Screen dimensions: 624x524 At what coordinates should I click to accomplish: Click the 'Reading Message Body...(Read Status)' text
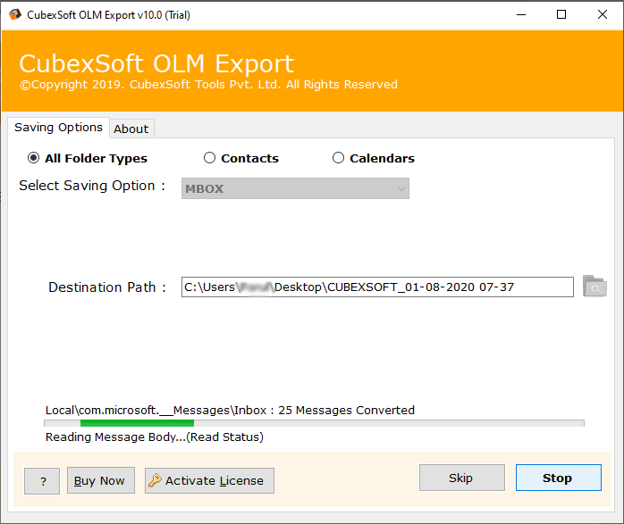(155, 437)
